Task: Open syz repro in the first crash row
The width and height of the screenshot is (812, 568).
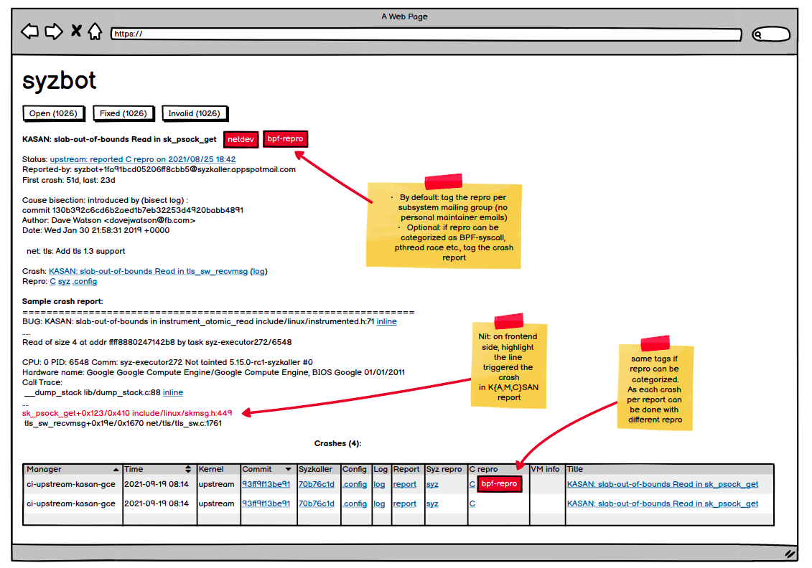Action: coord(432,484)
